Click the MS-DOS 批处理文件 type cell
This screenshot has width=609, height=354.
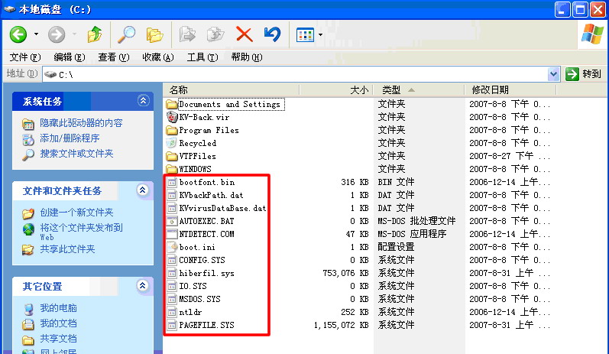[x=416, y=221]
